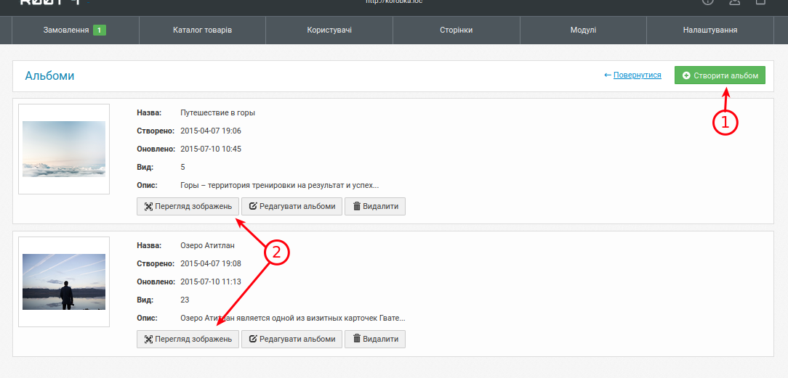Select description starting with Горы – территория

[x=279, y=186]
